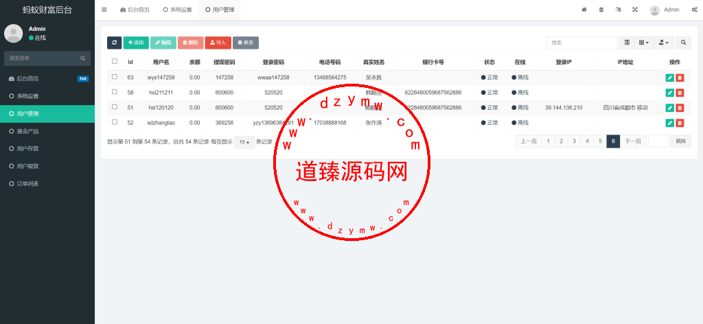The height and width of the screenshot is (324, 703).
Task: Switch to the 系统设置 tab
Action: point(177,10)
